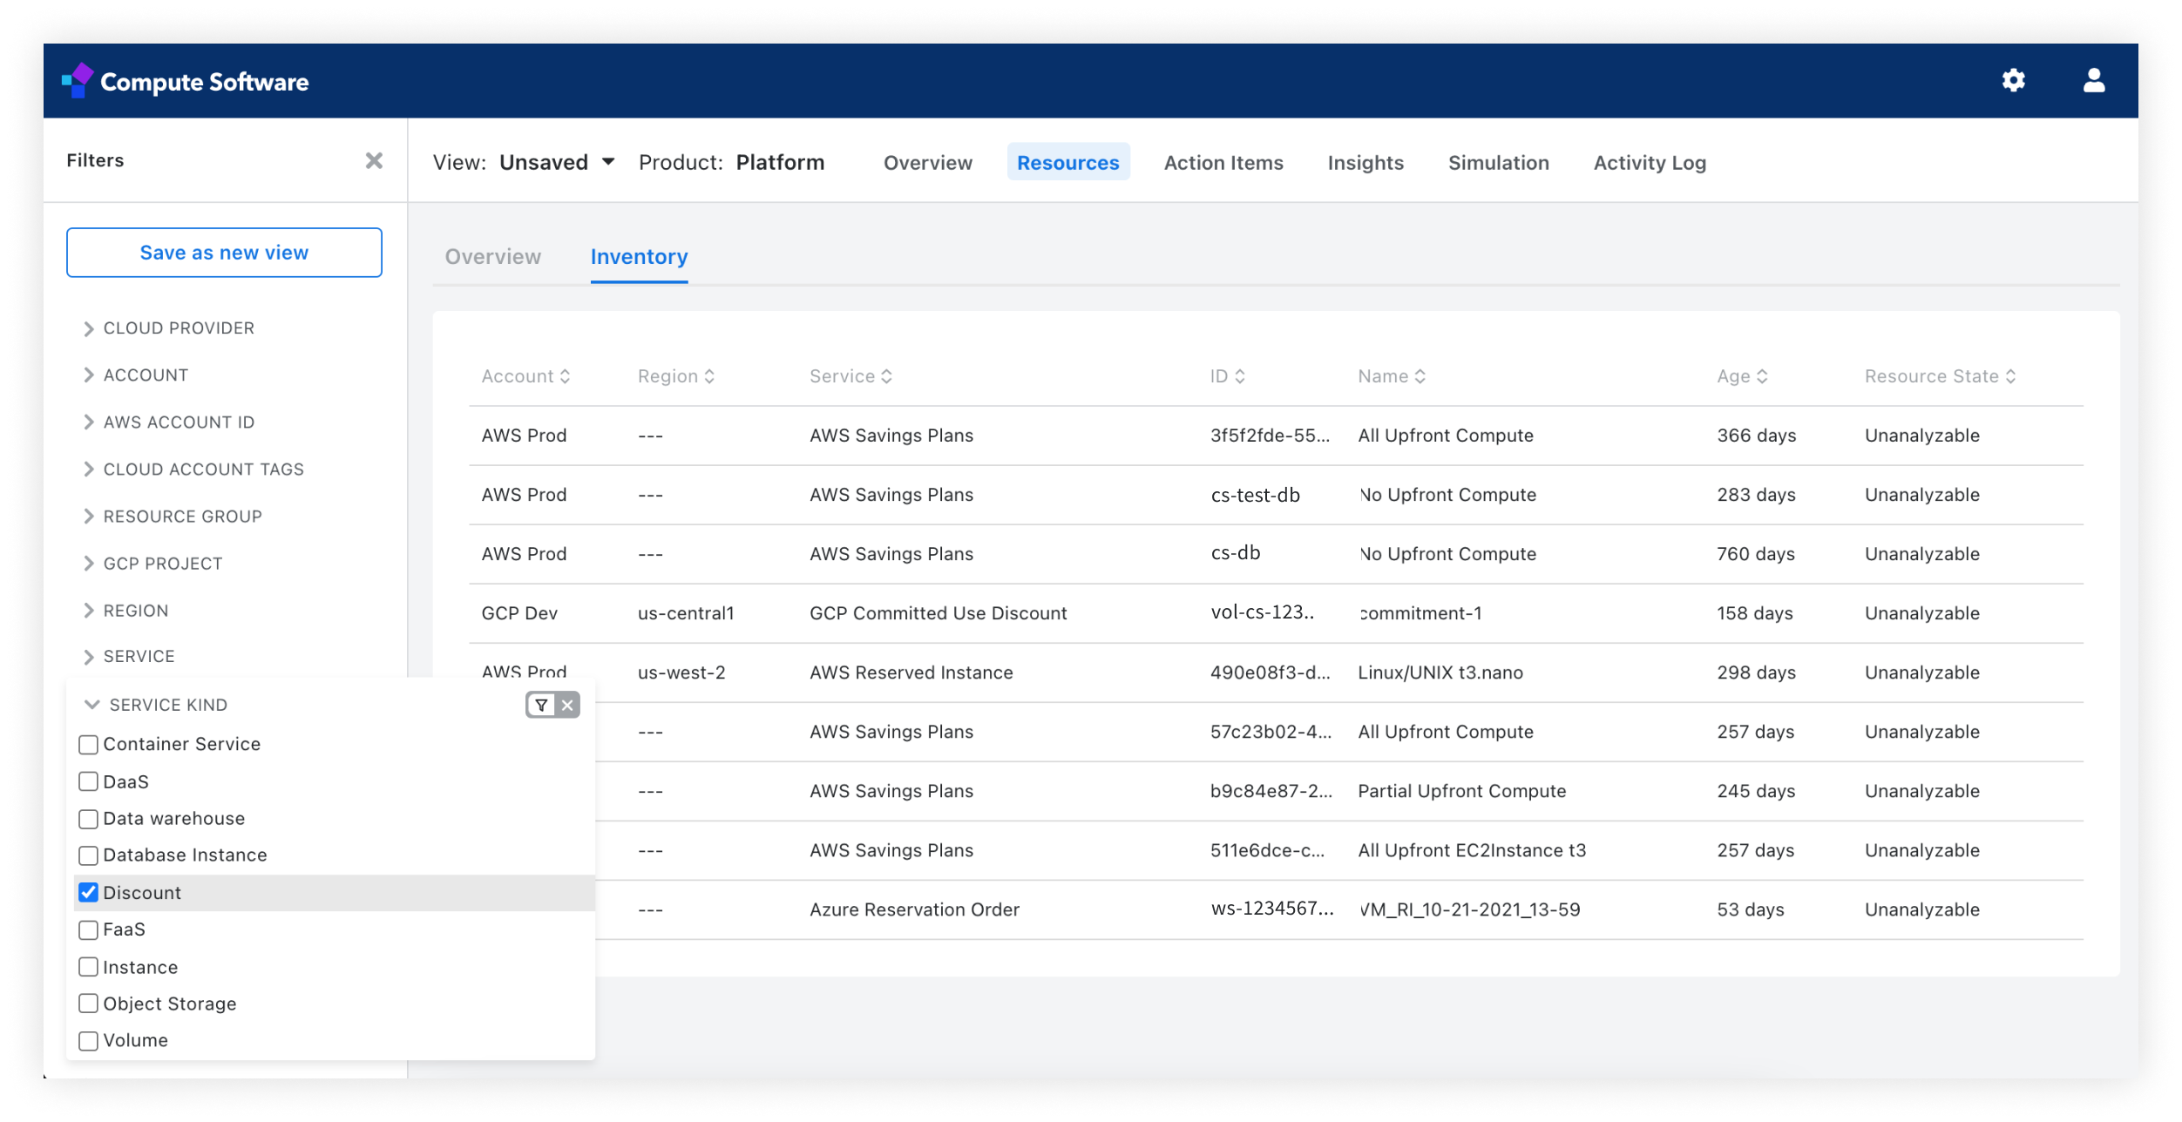This screenshot has width=2182, height=1122.
Task: Select row with ID 3f5f2fde-55...
Action: coord(1276,436)
